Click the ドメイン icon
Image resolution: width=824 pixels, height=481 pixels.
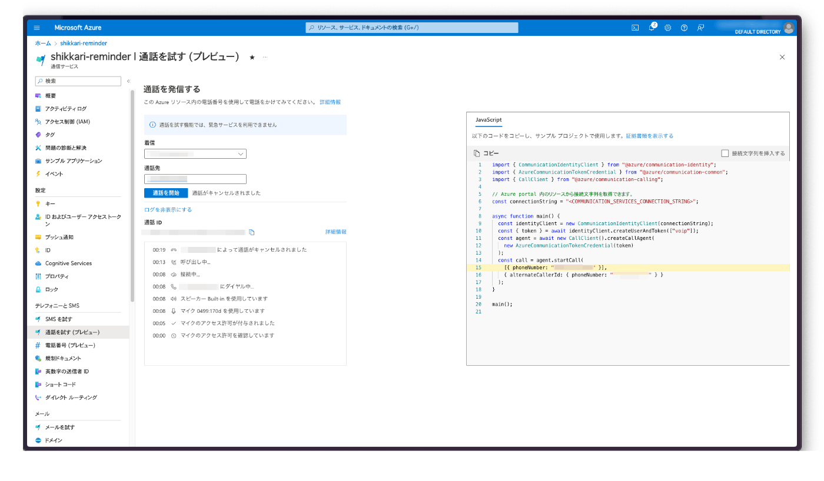38,440
